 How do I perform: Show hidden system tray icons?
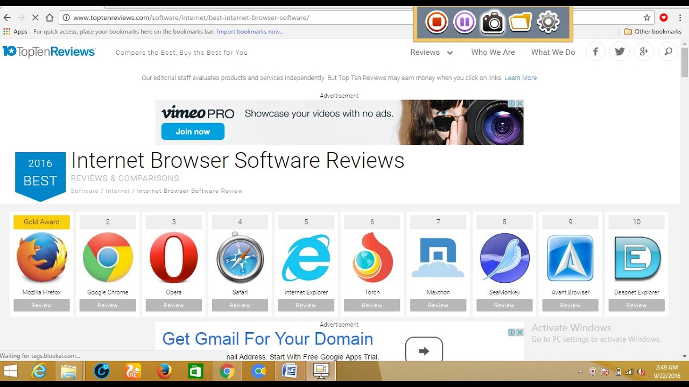click(x=580, y=371)
